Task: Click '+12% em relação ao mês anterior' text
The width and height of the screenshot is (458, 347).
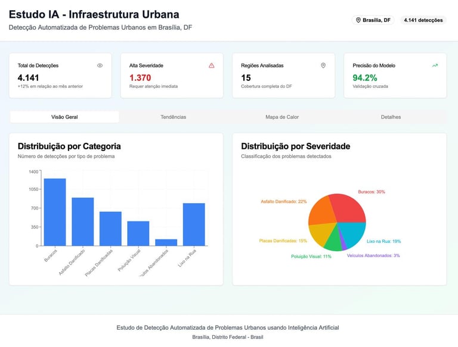Action: [x=50, y=86]
